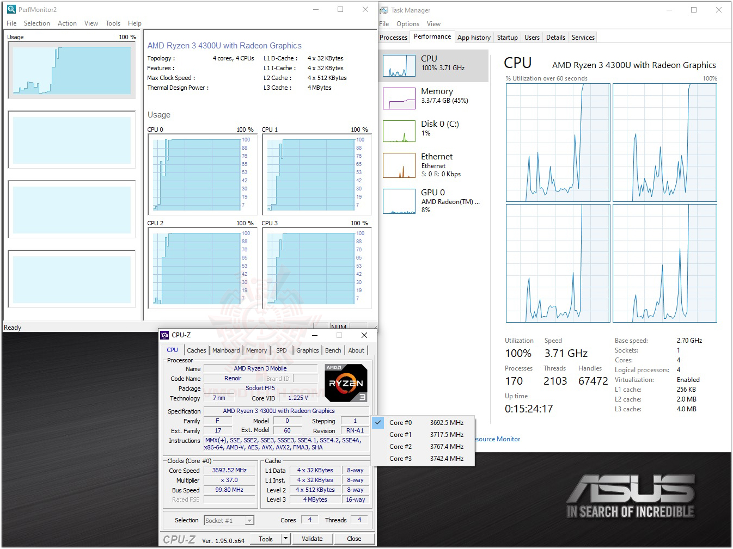Open Bench tab in CPU-Z
This screenshot has height=549, width=733.
click(333, 350)
